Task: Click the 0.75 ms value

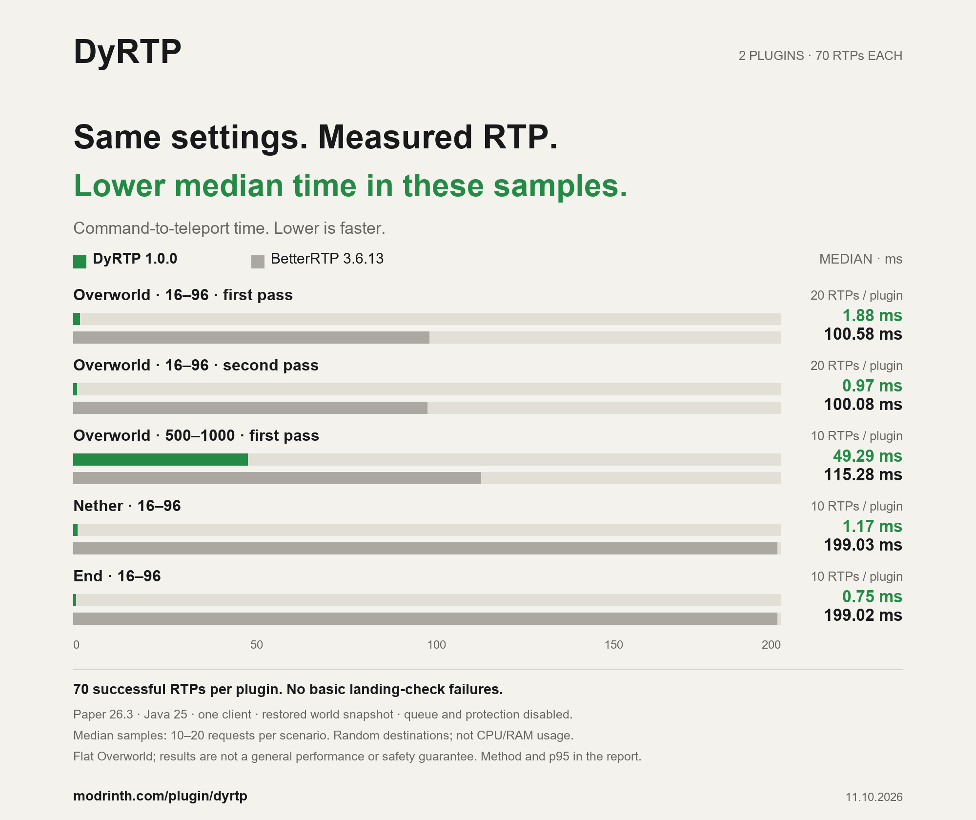Action: [x=873, y=597]
